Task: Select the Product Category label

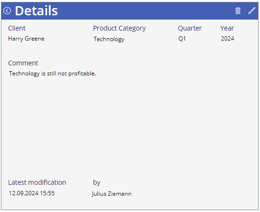Action: click(x=119, y=29)
